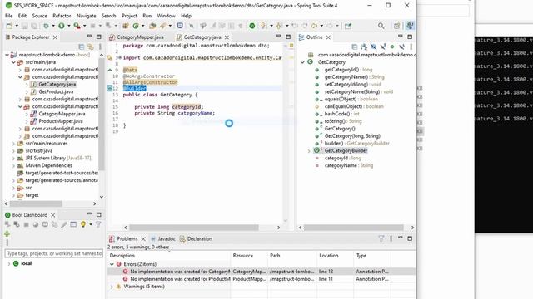This screenshot has width=533, height=299.
Task: Click the green plus icon in Boot Dashboard
Action: point(7,234)
